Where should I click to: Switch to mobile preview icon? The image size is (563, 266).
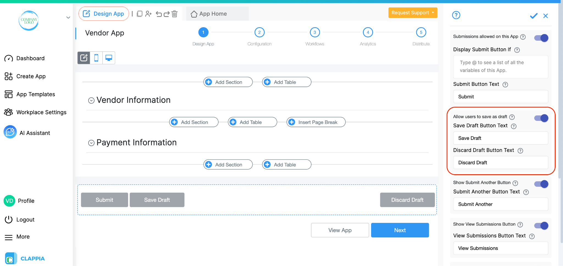(96, 58)
